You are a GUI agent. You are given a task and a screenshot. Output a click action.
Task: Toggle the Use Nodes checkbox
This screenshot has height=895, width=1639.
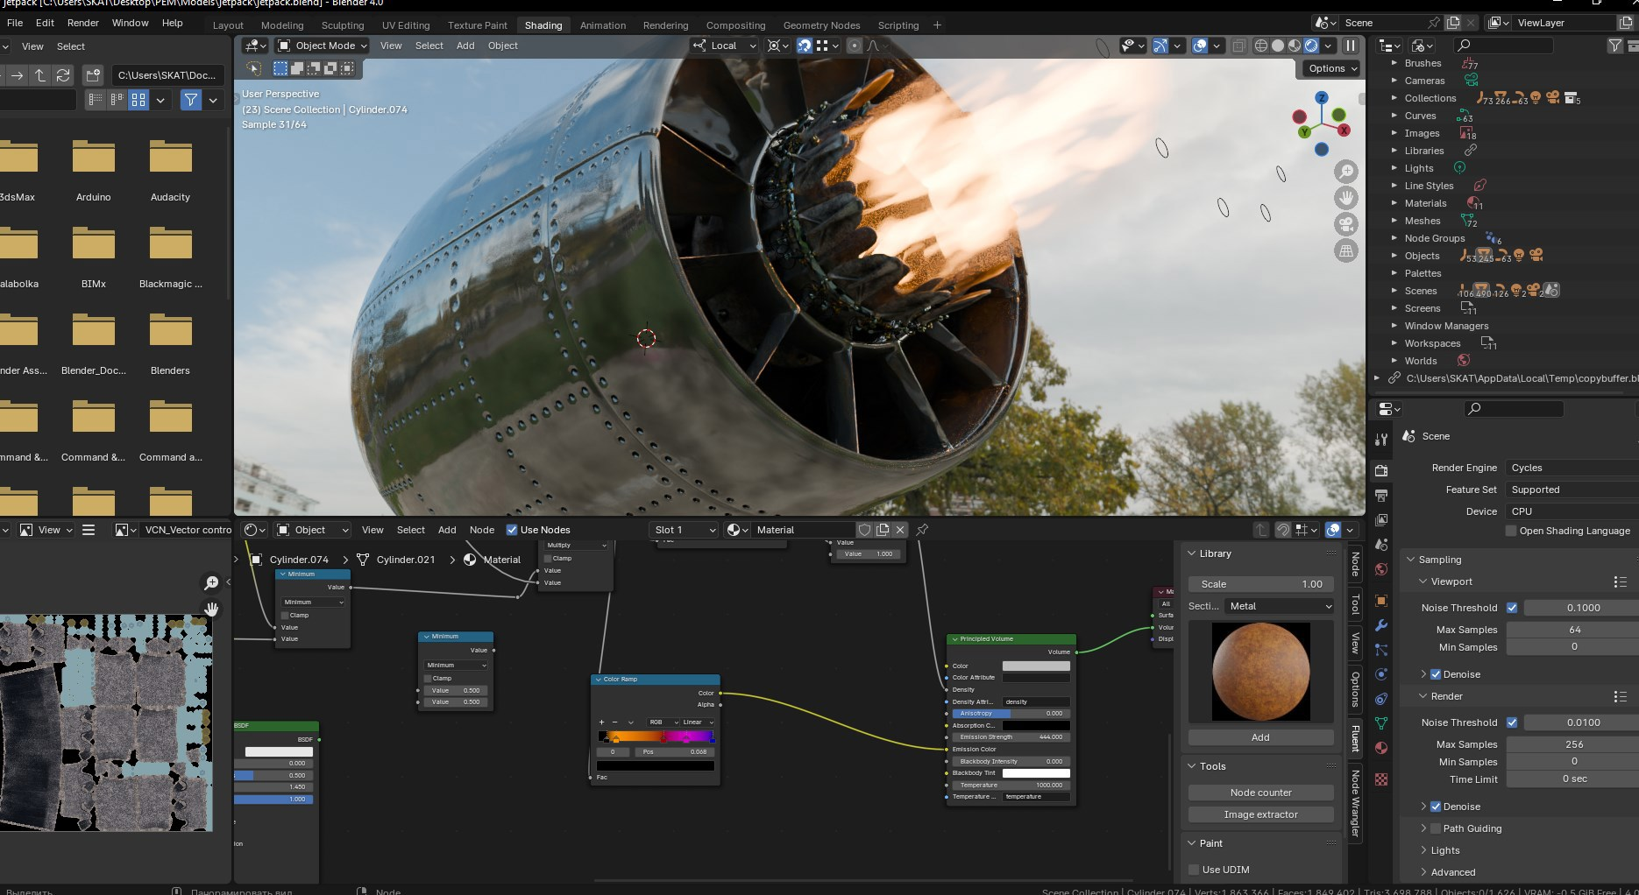[x=512, y=530]
